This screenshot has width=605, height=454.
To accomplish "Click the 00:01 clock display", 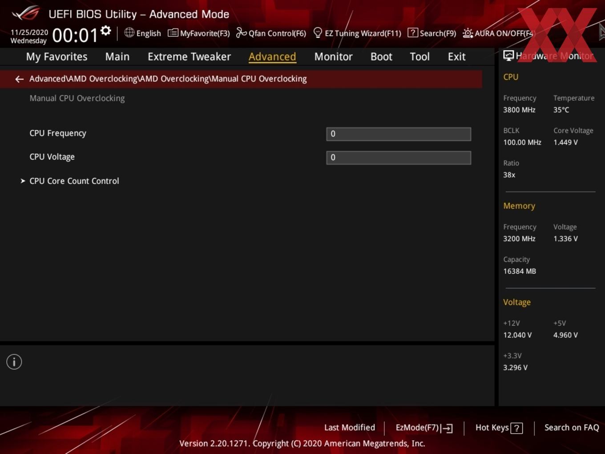I will (75, 35).
